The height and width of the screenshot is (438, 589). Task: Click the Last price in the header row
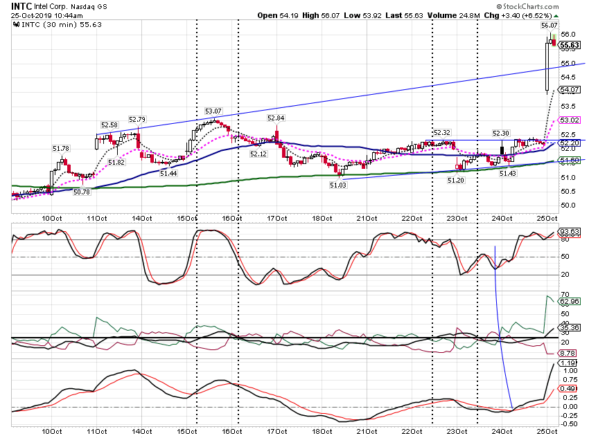[404, 16]
